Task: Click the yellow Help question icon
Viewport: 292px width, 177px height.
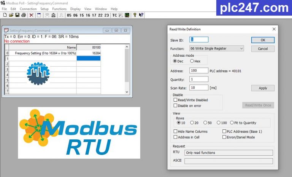Action: 135,15
